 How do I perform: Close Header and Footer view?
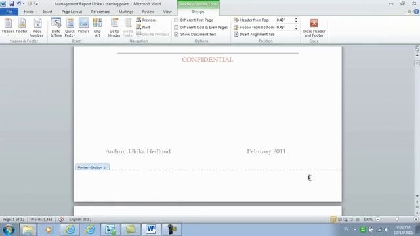tap(314, 28)
